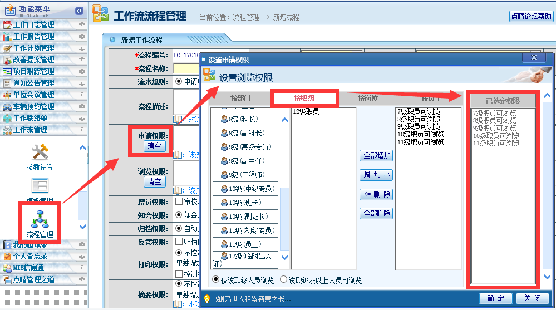The image size is (556, 310).
Task: Open 点睛管理之道 icon in sidebar
Action: [7, 279]
